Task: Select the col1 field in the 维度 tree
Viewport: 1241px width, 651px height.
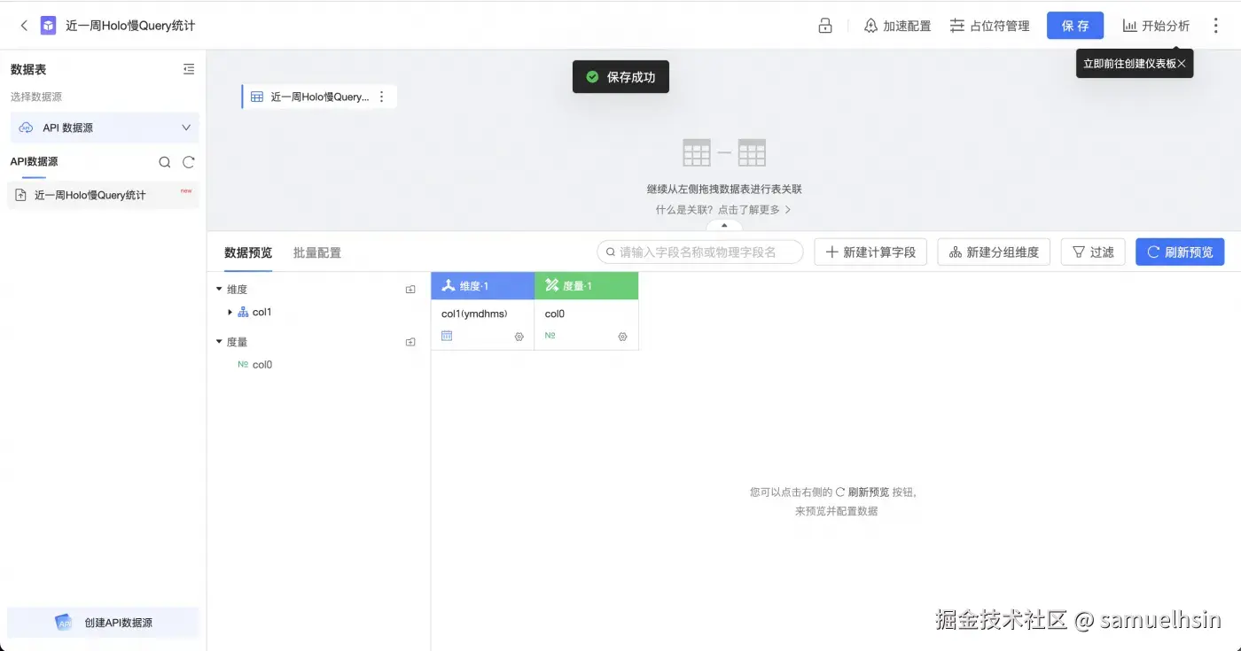Action: pos(261,312)
